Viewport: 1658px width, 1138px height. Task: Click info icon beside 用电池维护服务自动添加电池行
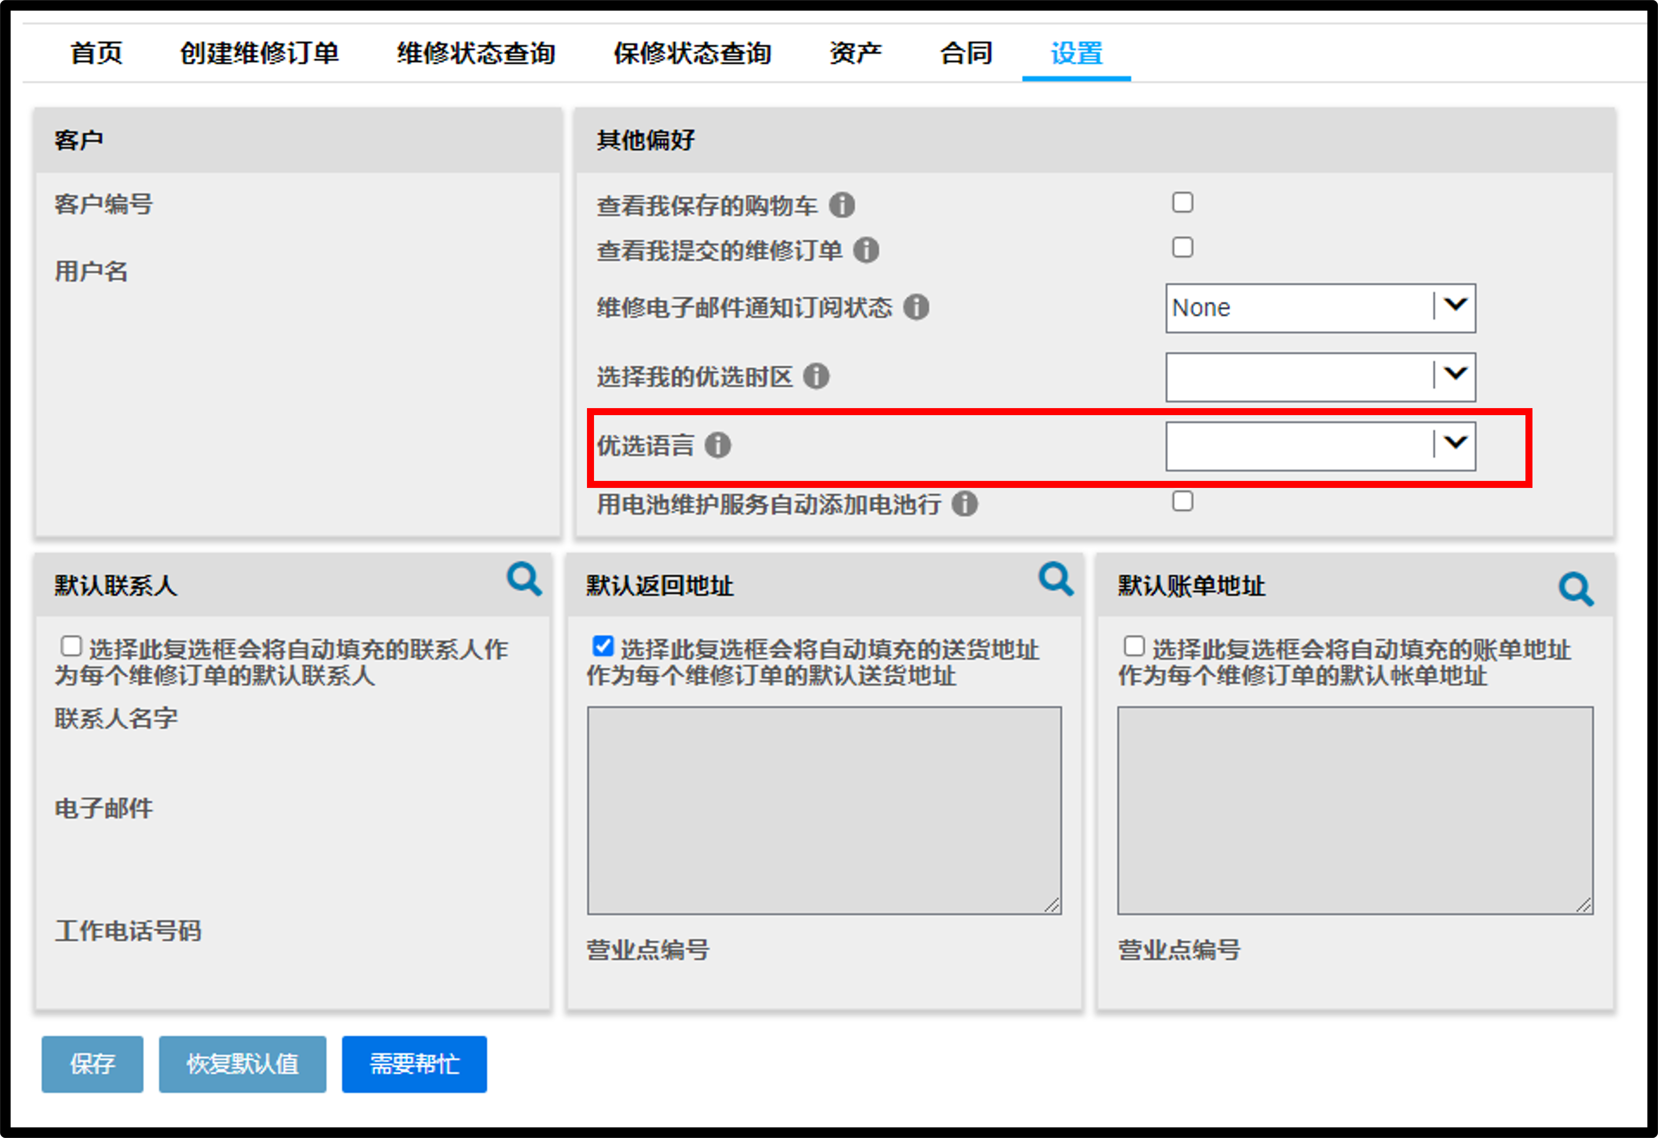pyautogui.click(x=965, y=504)
